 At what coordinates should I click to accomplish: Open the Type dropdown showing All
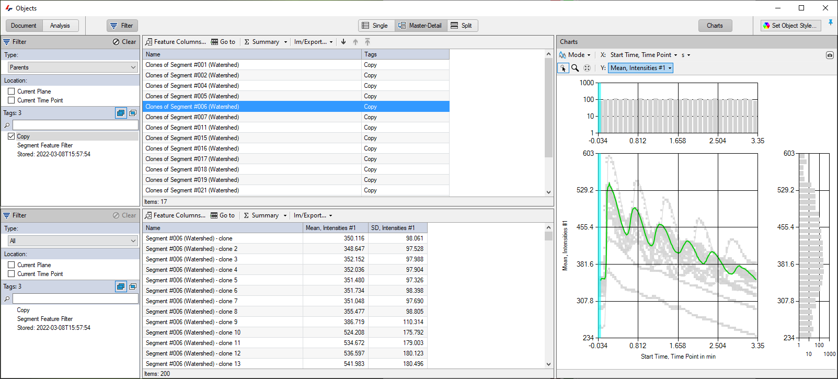pos(73,241)
